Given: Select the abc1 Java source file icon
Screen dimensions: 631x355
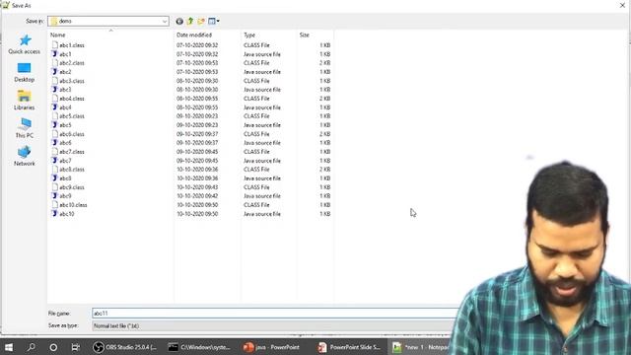Looking at the screenshot, I should pyautogui.click(x=55, y=54).
